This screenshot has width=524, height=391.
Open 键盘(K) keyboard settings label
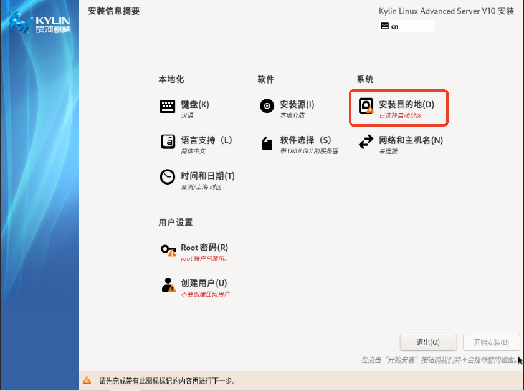(x=195, y=104)
